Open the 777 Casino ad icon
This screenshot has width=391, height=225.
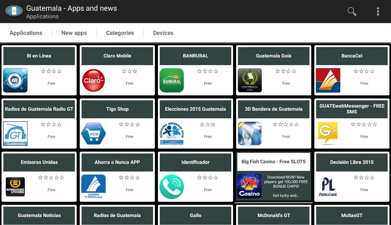click(x=249, y=186)
